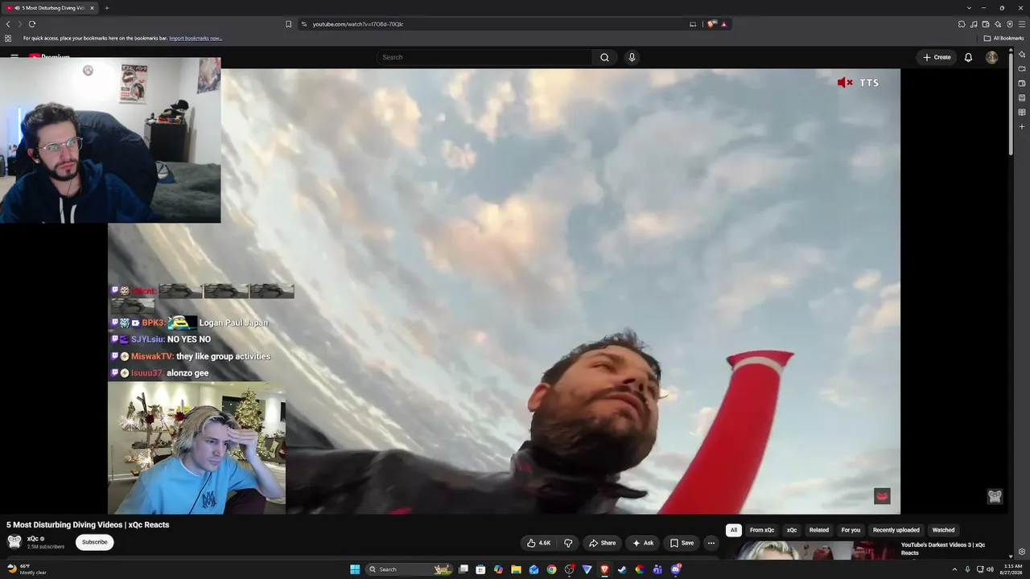The width and height of the screenshot is (1030, 579).
Task: Click the muted TTS speaker icon in video
Action: 845,83
